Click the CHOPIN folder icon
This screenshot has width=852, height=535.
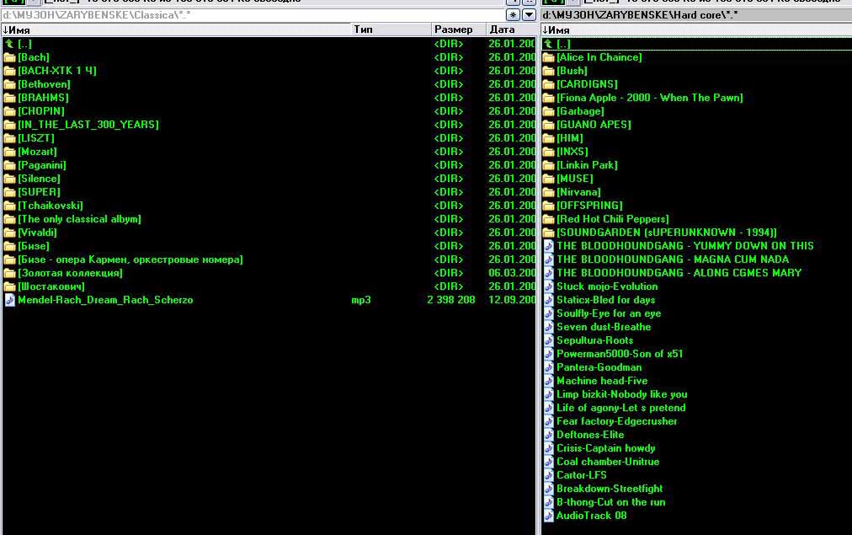click(x=9, y=111)
